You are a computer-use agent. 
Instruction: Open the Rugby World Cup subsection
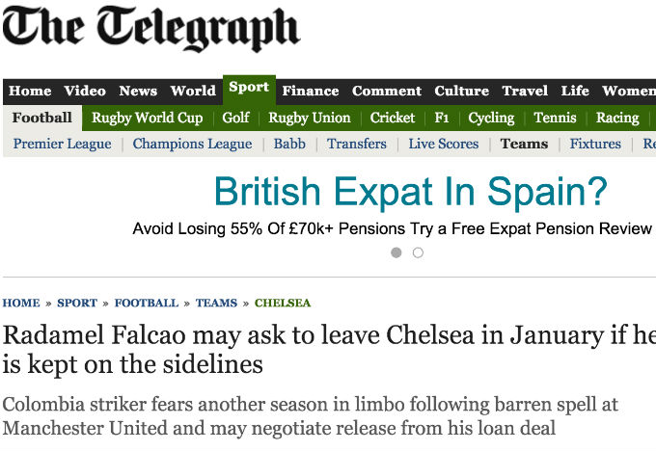(148, 118)
